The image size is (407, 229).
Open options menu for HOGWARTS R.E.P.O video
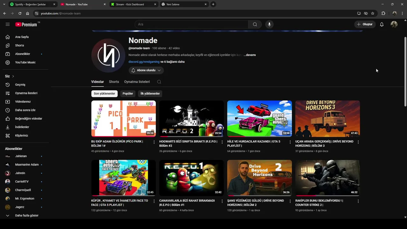click(x=222, y=142)
